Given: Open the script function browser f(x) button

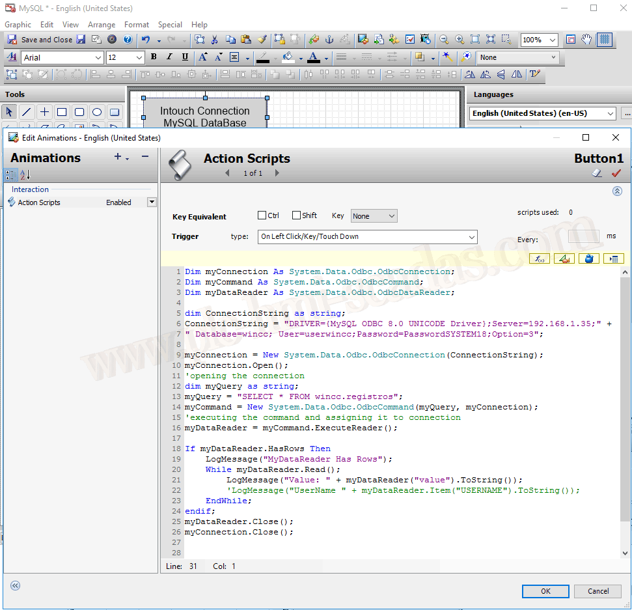Looking at the screenshot, I should click(x=540, y=258).
